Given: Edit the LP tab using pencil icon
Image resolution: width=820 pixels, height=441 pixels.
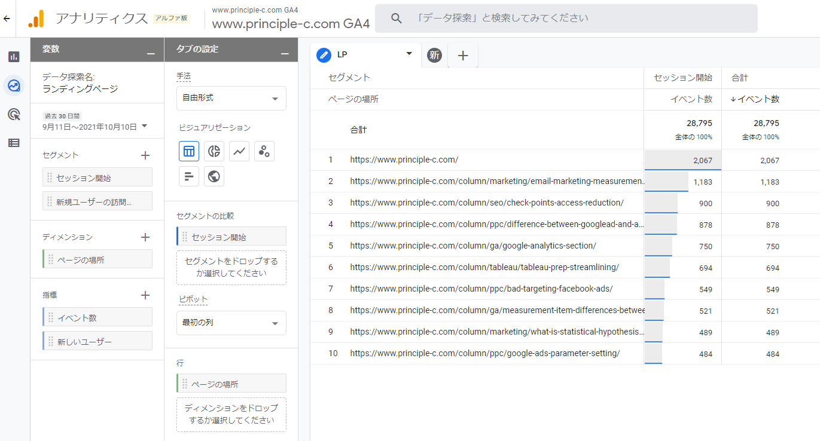Looking at the screenshot, I should 322,55.
